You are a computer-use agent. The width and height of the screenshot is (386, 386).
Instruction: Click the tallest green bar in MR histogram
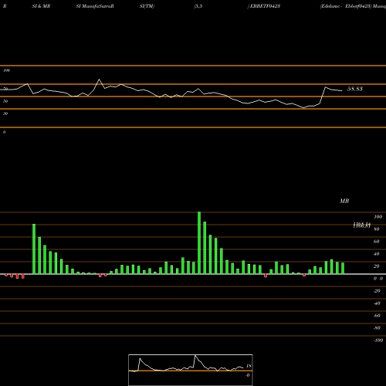(x=199, y=243)
